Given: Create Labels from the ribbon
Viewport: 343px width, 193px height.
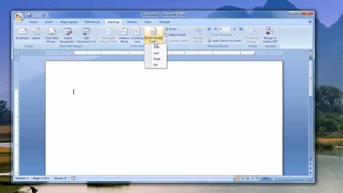Looking at the screenshot, I should pos(36,34).
